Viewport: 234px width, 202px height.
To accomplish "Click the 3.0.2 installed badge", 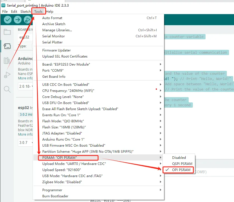I will pos(26,115).
